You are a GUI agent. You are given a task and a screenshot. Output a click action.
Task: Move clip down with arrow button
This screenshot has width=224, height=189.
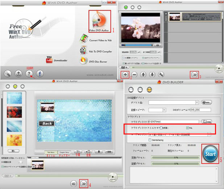[x=152, y=75]
